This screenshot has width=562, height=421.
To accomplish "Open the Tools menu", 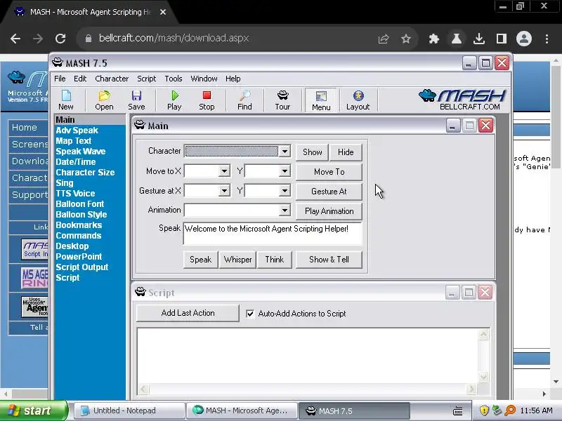I will [174, 79].
